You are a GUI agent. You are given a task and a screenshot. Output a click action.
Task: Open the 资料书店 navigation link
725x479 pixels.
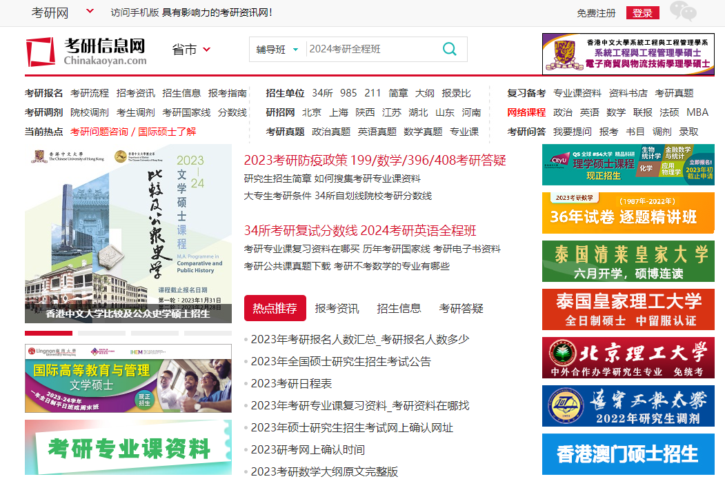pyautogui.click(x=628, y=93)
